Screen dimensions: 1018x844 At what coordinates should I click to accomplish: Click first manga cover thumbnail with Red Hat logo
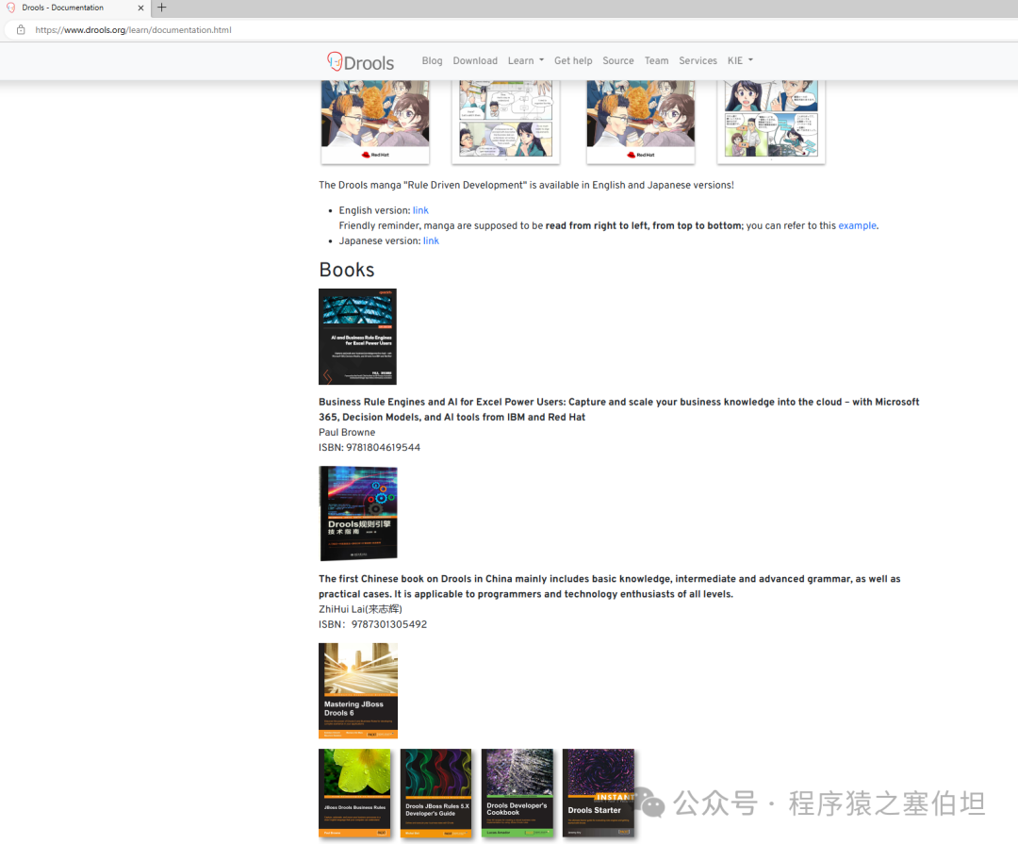click(x=375, y=122)
